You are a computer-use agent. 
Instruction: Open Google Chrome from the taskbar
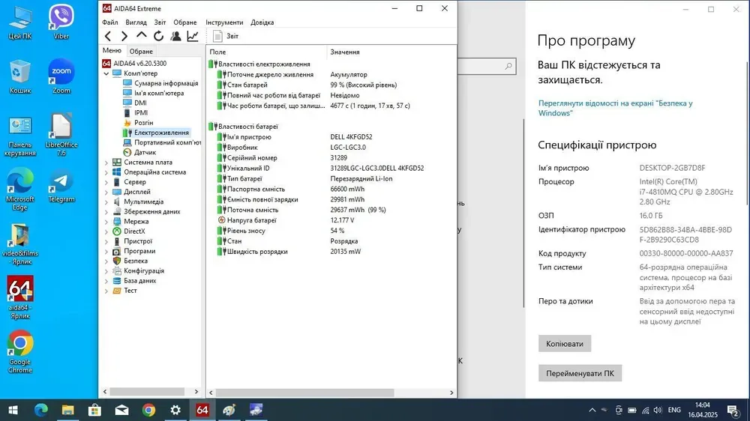coord(148,410)
